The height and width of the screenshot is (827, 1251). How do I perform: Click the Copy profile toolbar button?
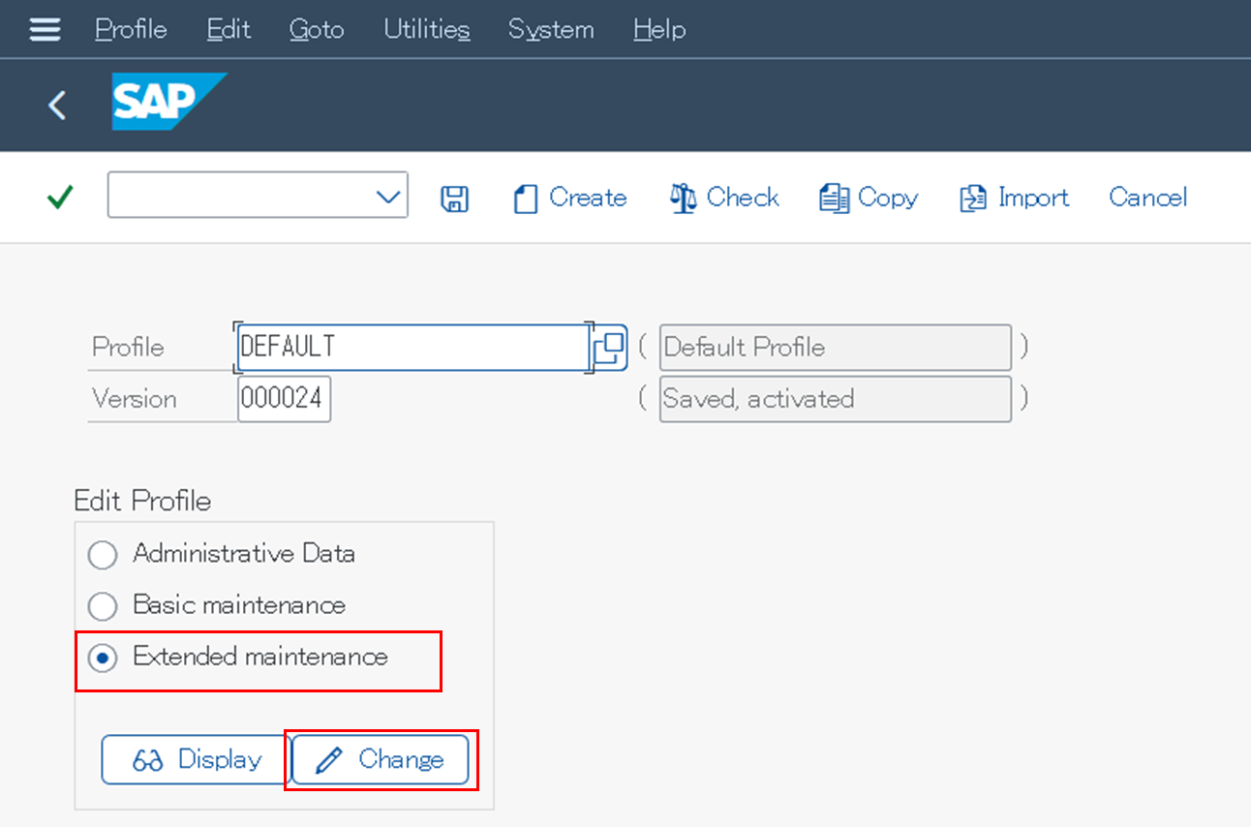[869, 198]
